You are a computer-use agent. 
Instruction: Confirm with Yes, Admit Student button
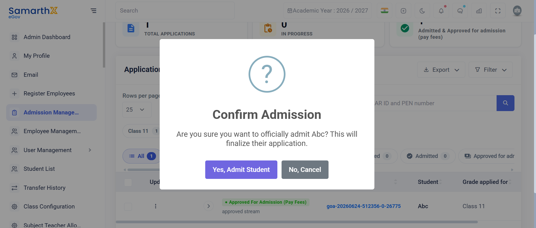tap(241, 170)
